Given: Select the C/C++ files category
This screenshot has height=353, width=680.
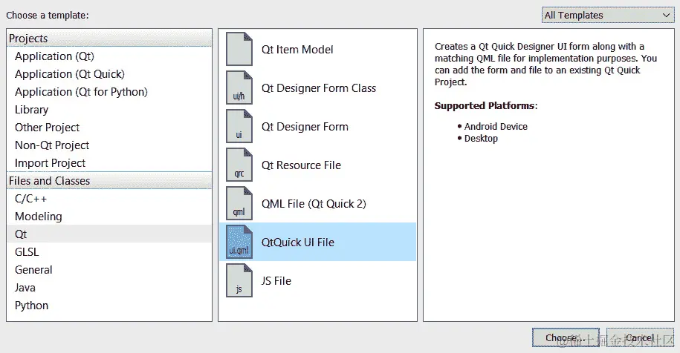Looking at the screenshot, I should tap(109, 199).
